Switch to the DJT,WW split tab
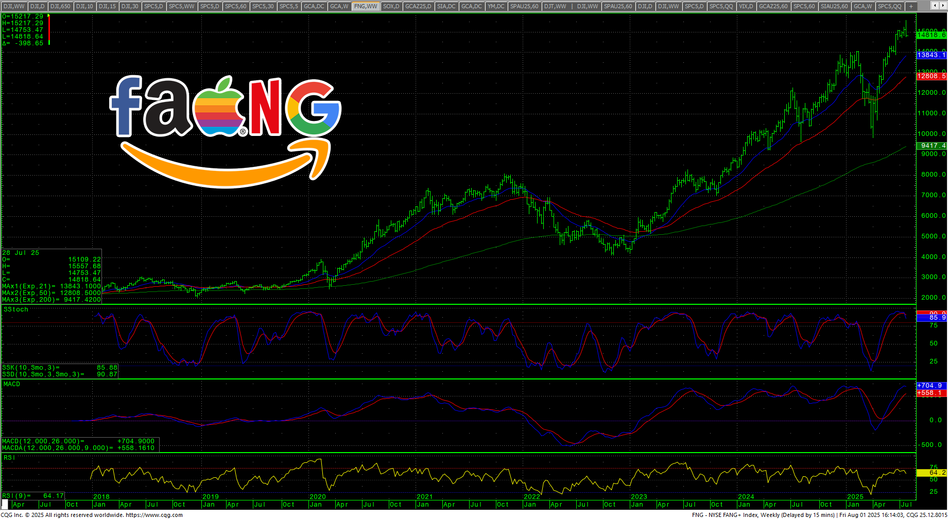Screen dimensions: 948x519 [x=555, y=6]
